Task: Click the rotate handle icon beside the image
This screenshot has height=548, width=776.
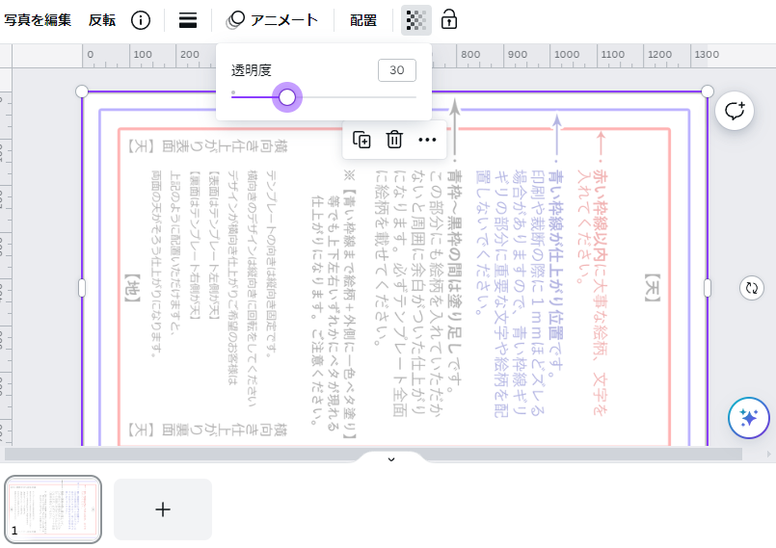Action: coord(751,287)
